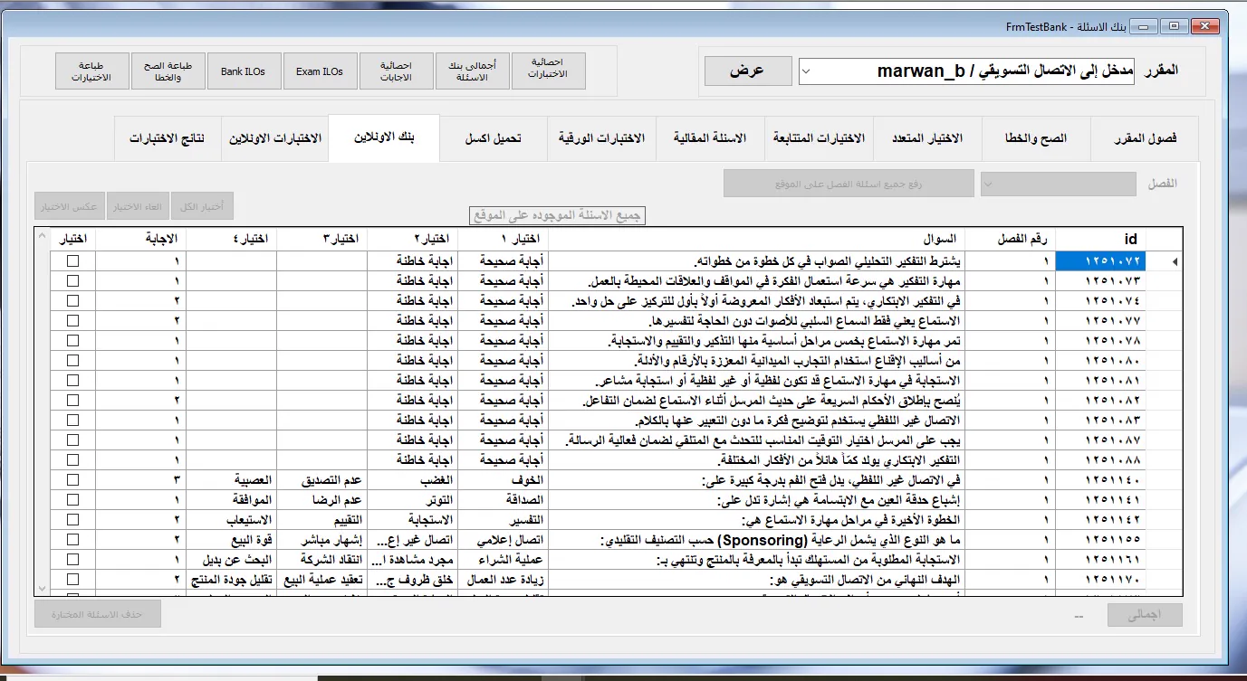
Task: Click the احصائية الاجابات button
Action: pyautogui.click(x=396, y=71)
